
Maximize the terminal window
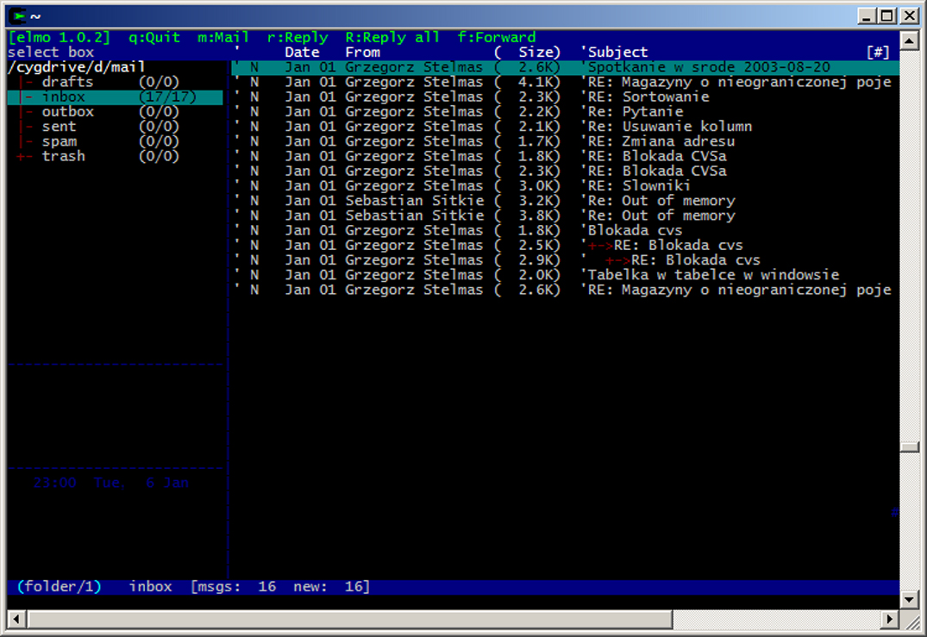click(886, 16)
